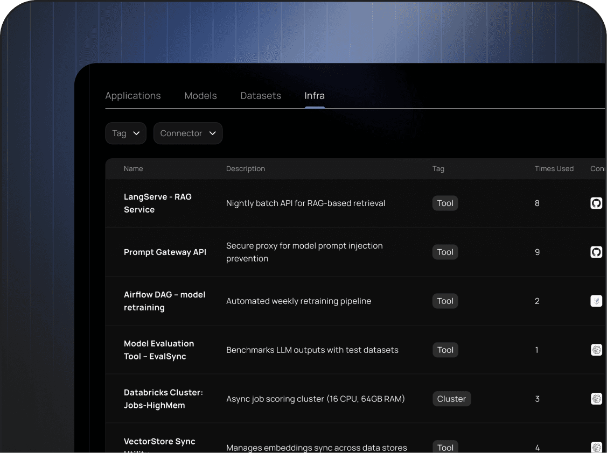Click the GitHub icon for Prompt Gateway API
This screenshot has height=453, width=607.
pyautogui.click(x=596, y=252)
